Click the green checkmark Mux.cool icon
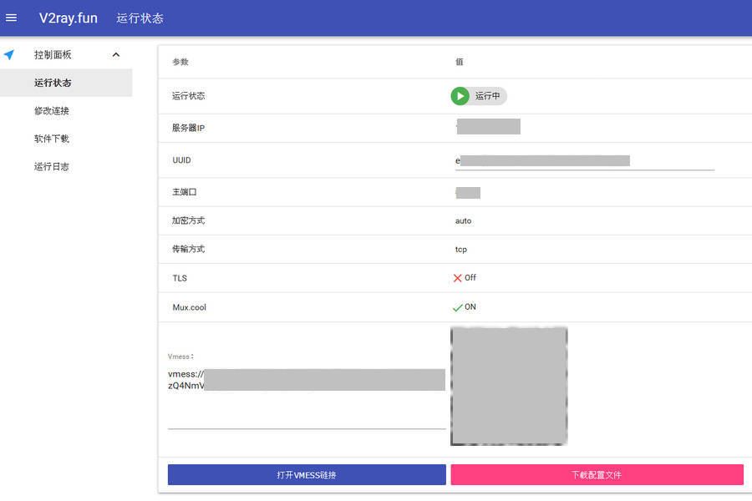The width and height of the screenshot is (752, 501). click(x=457, y=307)
